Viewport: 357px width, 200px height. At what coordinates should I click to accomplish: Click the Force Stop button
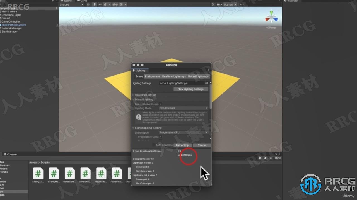(182, 145)
